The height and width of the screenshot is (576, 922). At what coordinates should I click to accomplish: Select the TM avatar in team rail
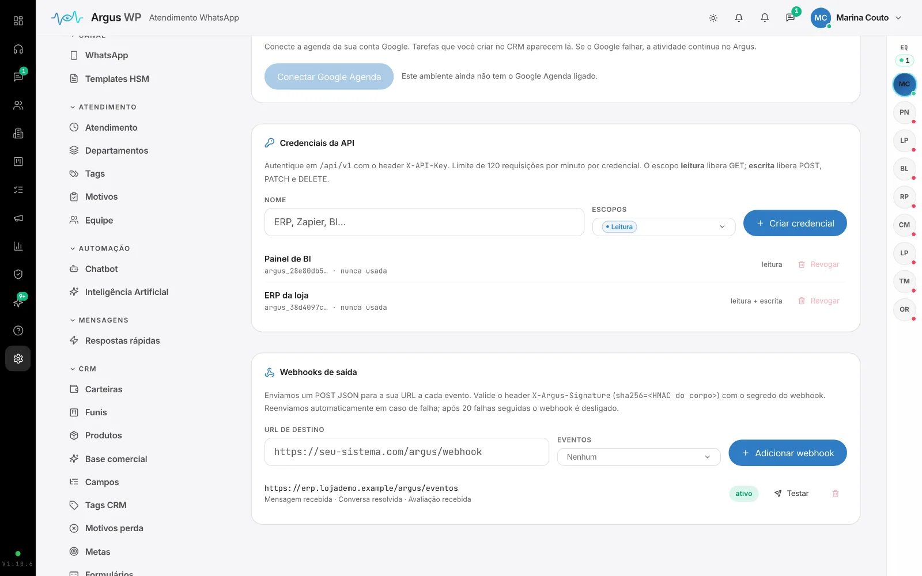pos(904,281)
